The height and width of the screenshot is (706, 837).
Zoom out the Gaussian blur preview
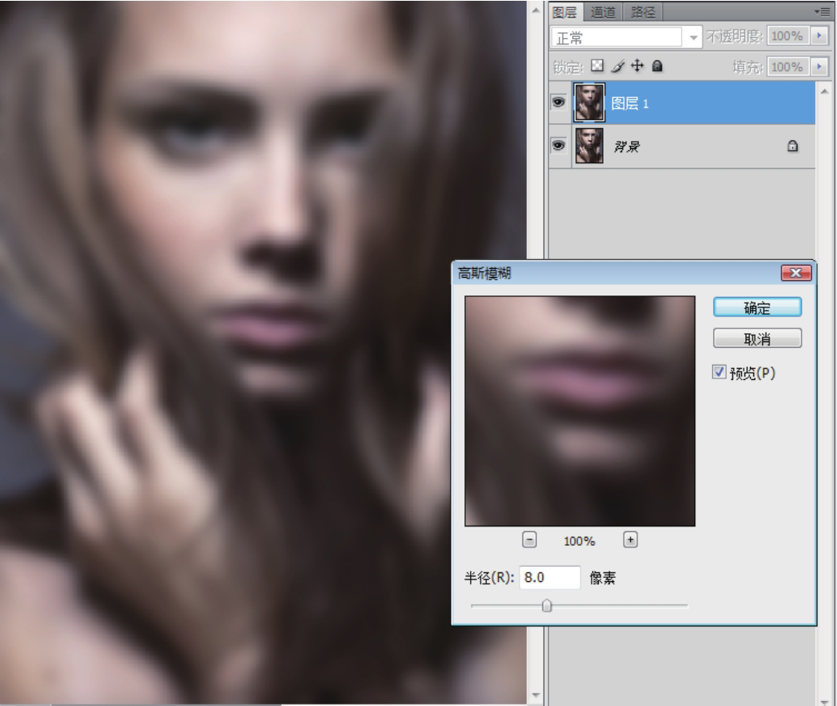pos(530,541)
